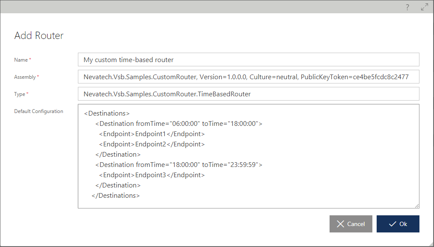This screenshot has height=247, width=434.
Task: Focus the Assembly input field
Action: (x=249, y=77)
